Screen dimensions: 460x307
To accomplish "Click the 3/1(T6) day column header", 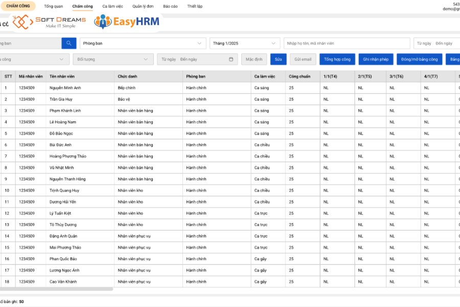I will [403, 76].
